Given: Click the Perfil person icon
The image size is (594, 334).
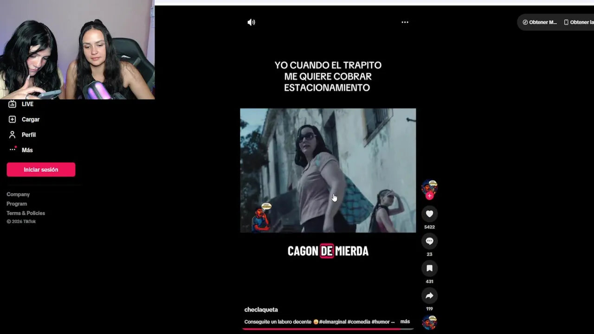Looking at the screenshot, I should pos(13,135).
